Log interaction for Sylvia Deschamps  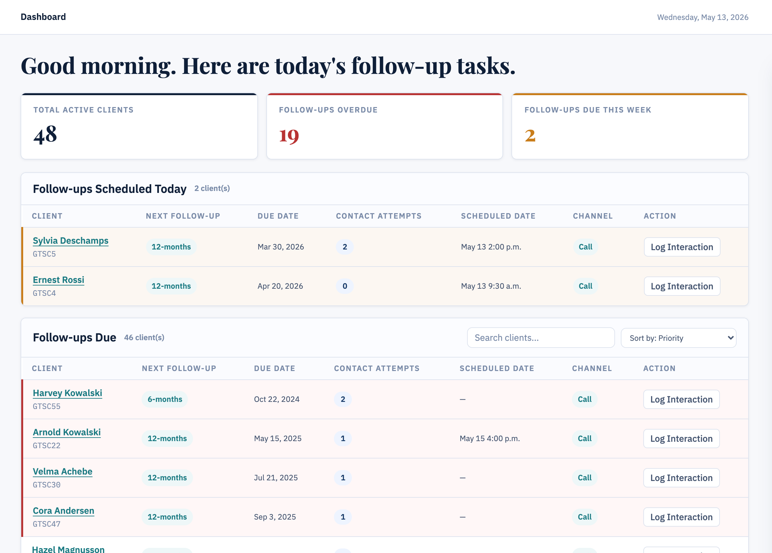click(682, 247)
